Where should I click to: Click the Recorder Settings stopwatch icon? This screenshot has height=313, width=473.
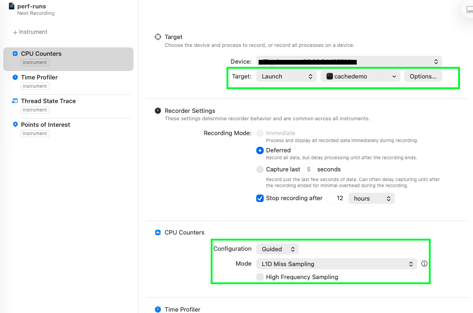click(x=158, y=111)
